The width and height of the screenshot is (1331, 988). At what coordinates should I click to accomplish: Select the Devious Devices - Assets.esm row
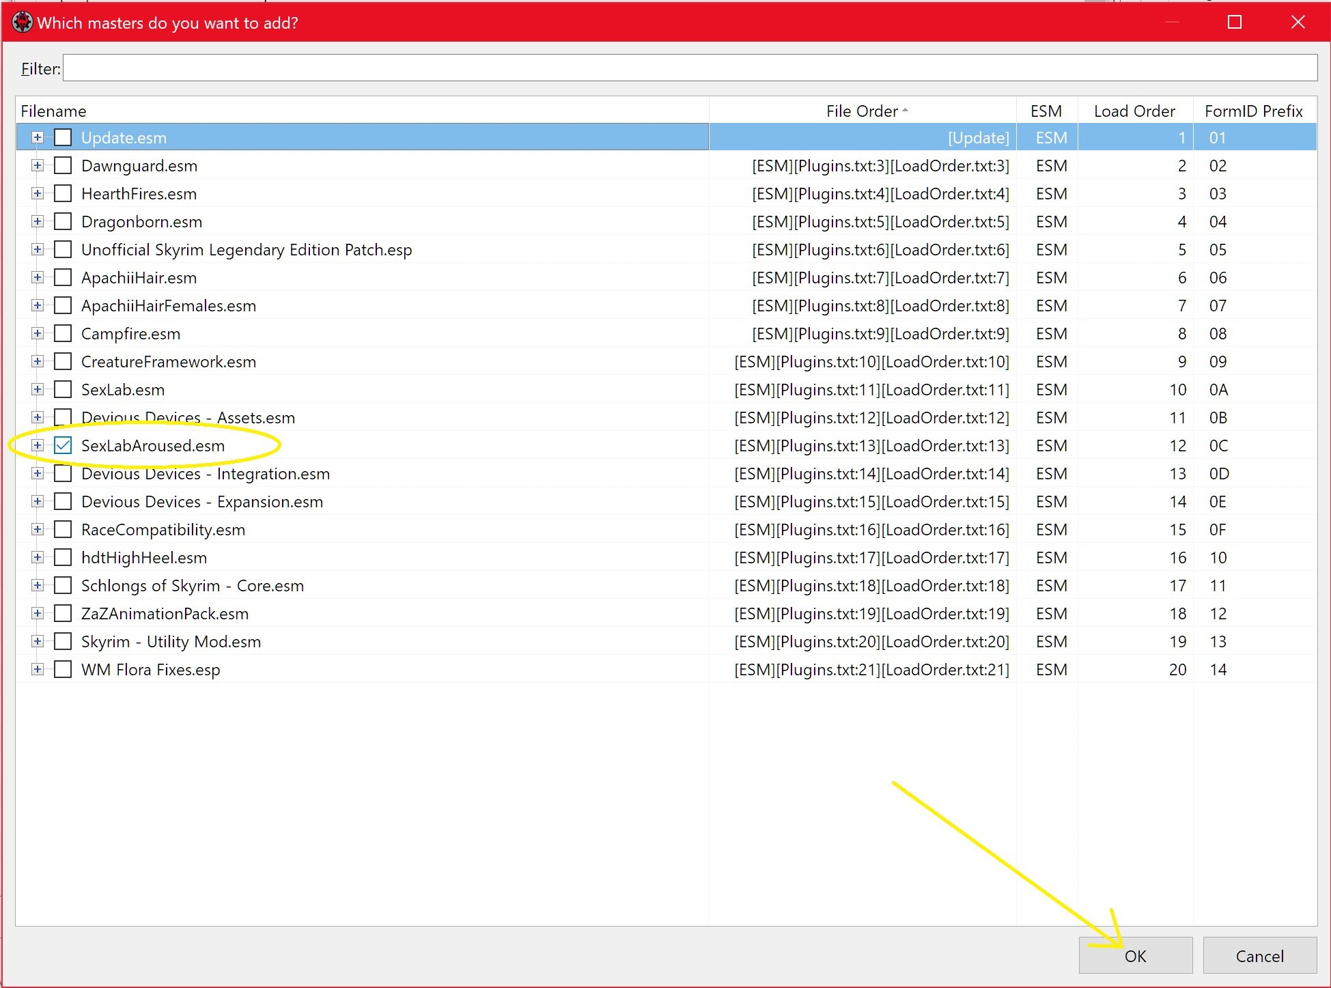click(x=667, y=417)
